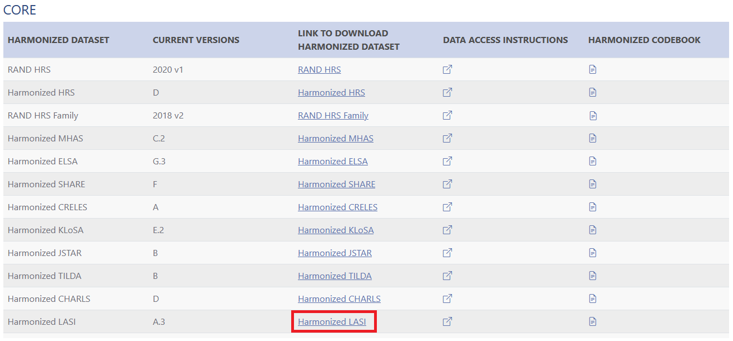Viewport: 733px width, 341px height.
Task: Follow the Harmonized ELSA download link
Action: tap(333, 162)
